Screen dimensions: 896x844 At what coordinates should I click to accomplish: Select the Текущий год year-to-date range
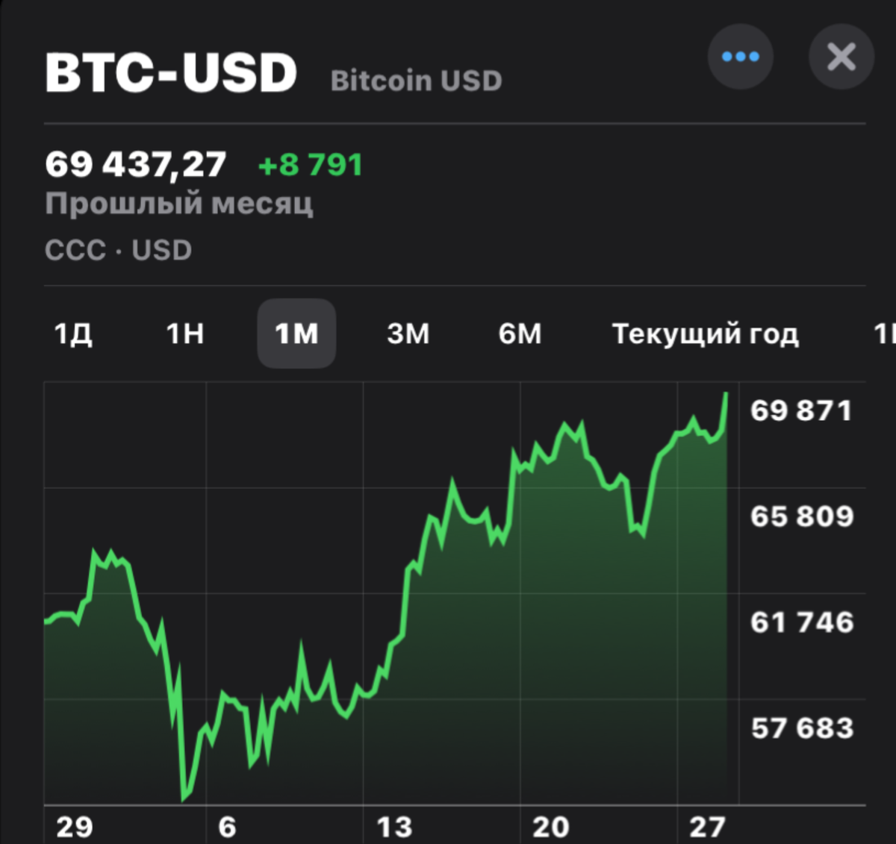(706, 334)
